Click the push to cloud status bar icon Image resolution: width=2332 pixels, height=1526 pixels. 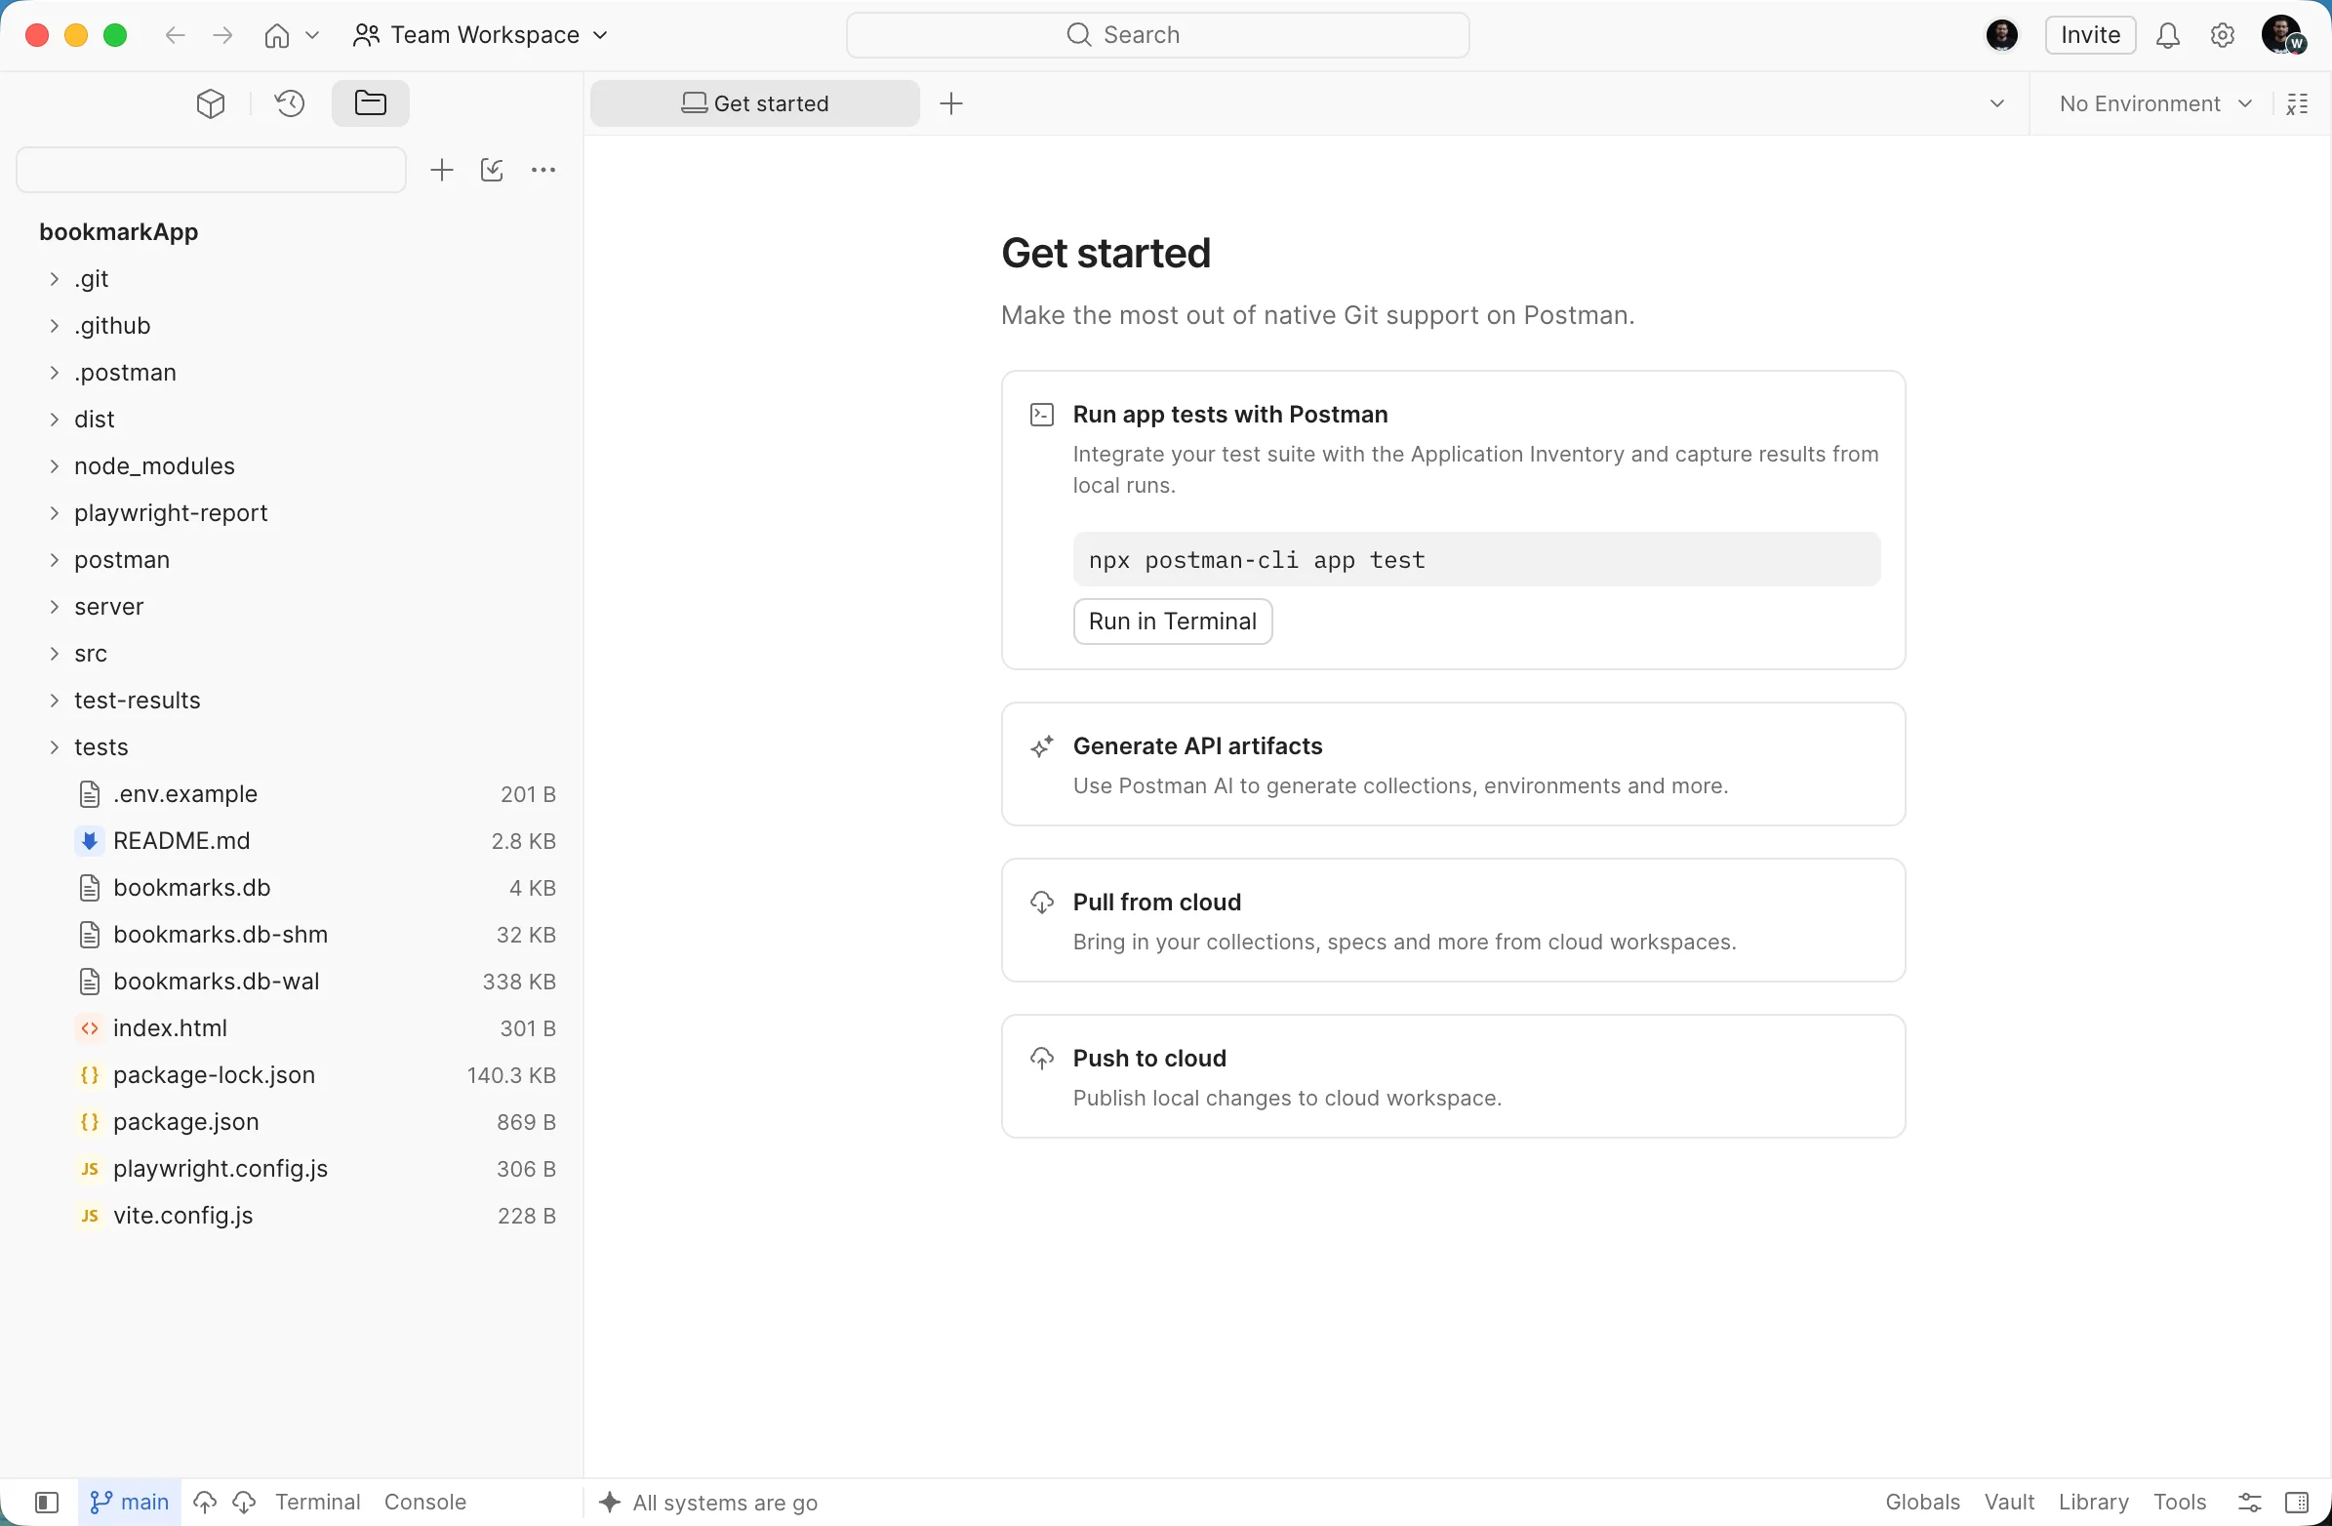pos(205,1502)
